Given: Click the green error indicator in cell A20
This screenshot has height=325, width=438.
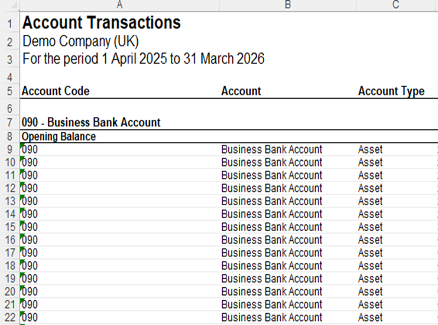Looking at the screenshot, I should [22, 288].
